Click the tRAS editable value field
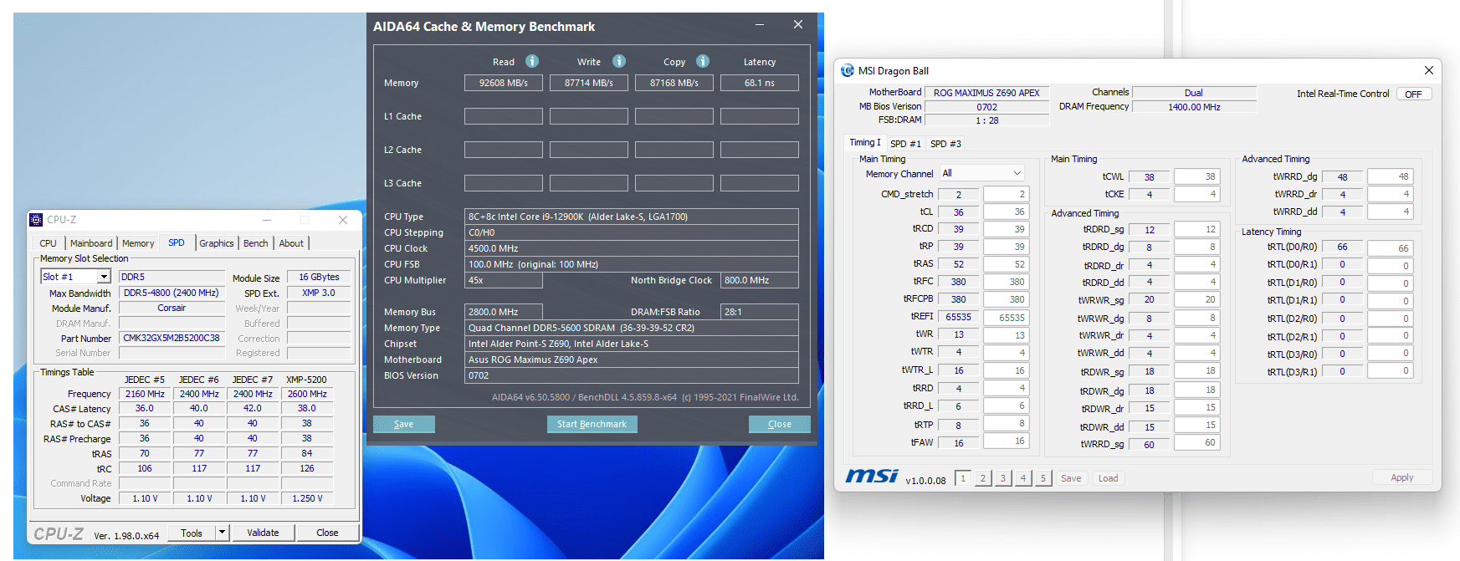The image size is (1460, 561). (x=1006, y=264)
